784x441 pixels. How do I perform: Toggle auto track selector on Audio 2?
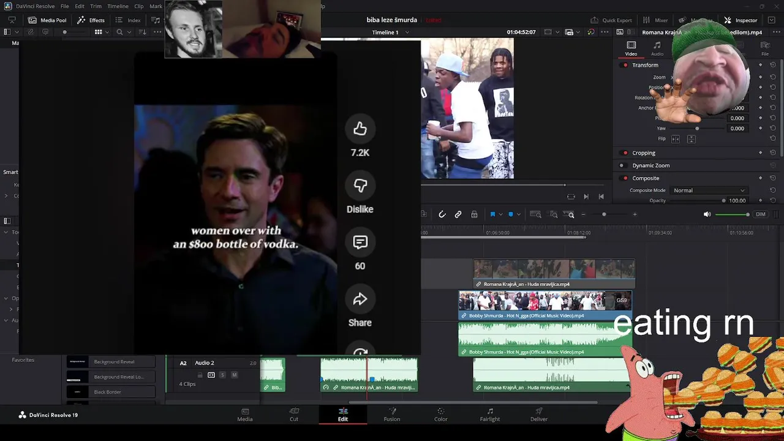tap(211, 375)
